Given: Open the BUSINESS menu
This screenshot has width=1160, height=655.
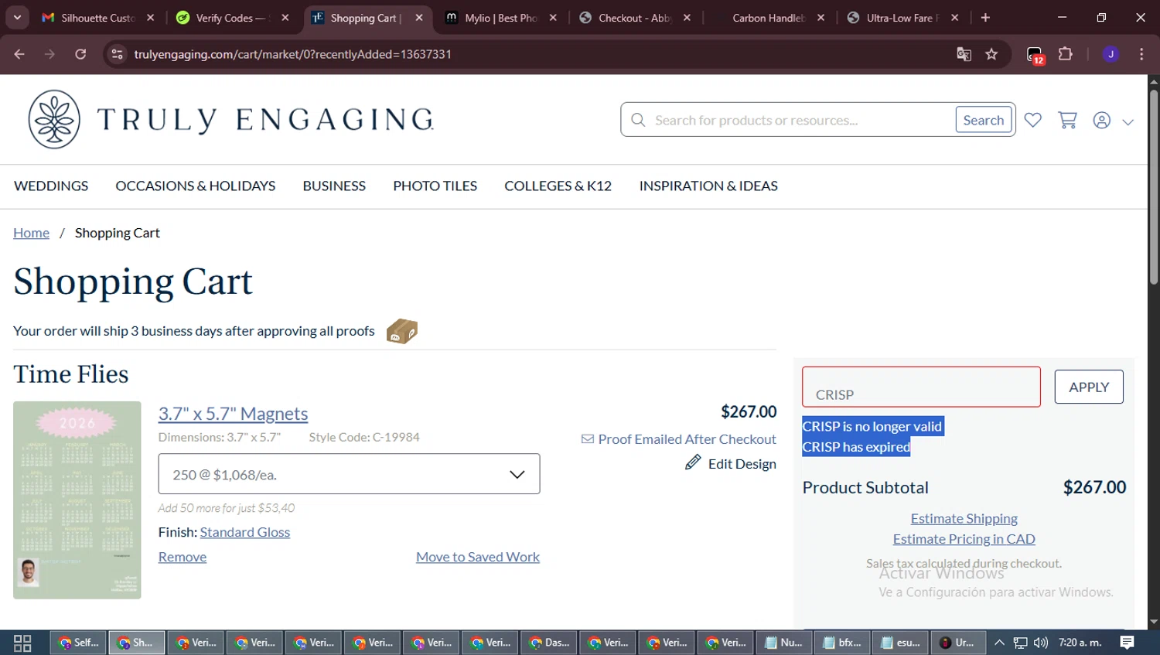Looking at the screenshot, I should coord(334,186).
